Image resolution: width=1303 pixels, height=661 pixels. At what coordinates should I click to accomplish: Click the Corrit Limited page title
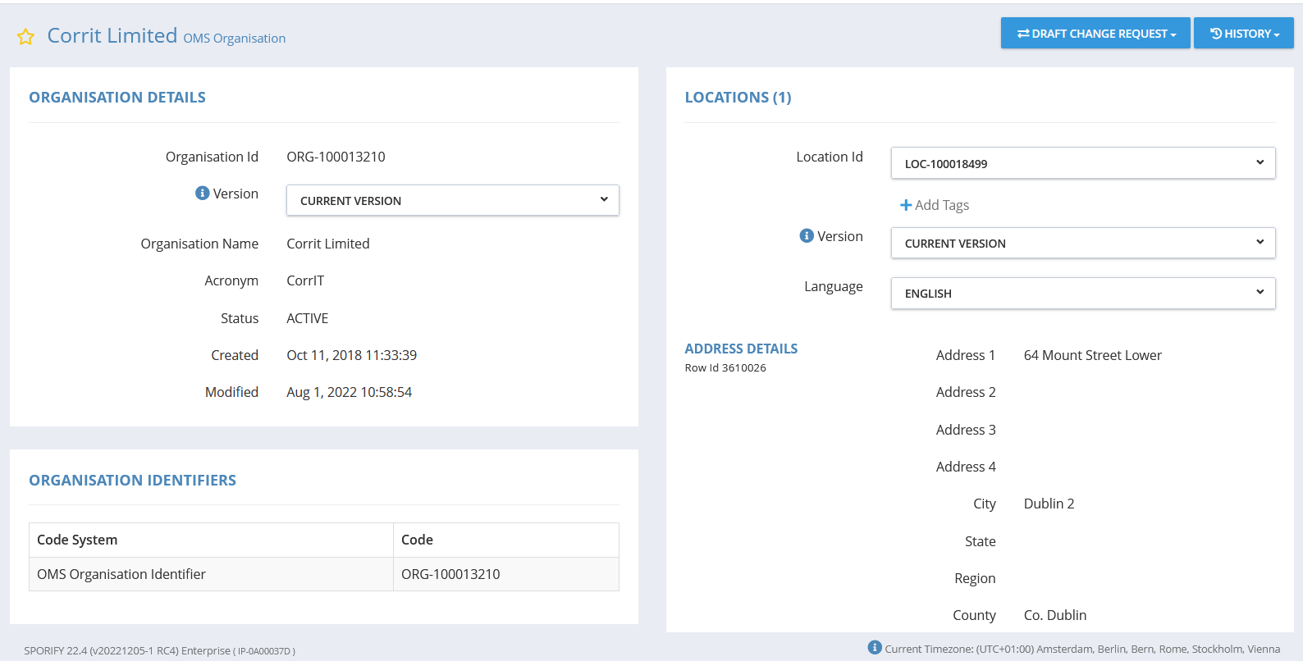tap(112, 35)
